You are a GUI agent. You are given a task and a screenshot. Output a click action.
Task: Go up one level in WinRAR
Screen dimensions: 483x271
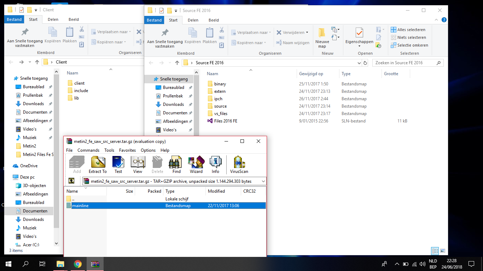[71, 181]
